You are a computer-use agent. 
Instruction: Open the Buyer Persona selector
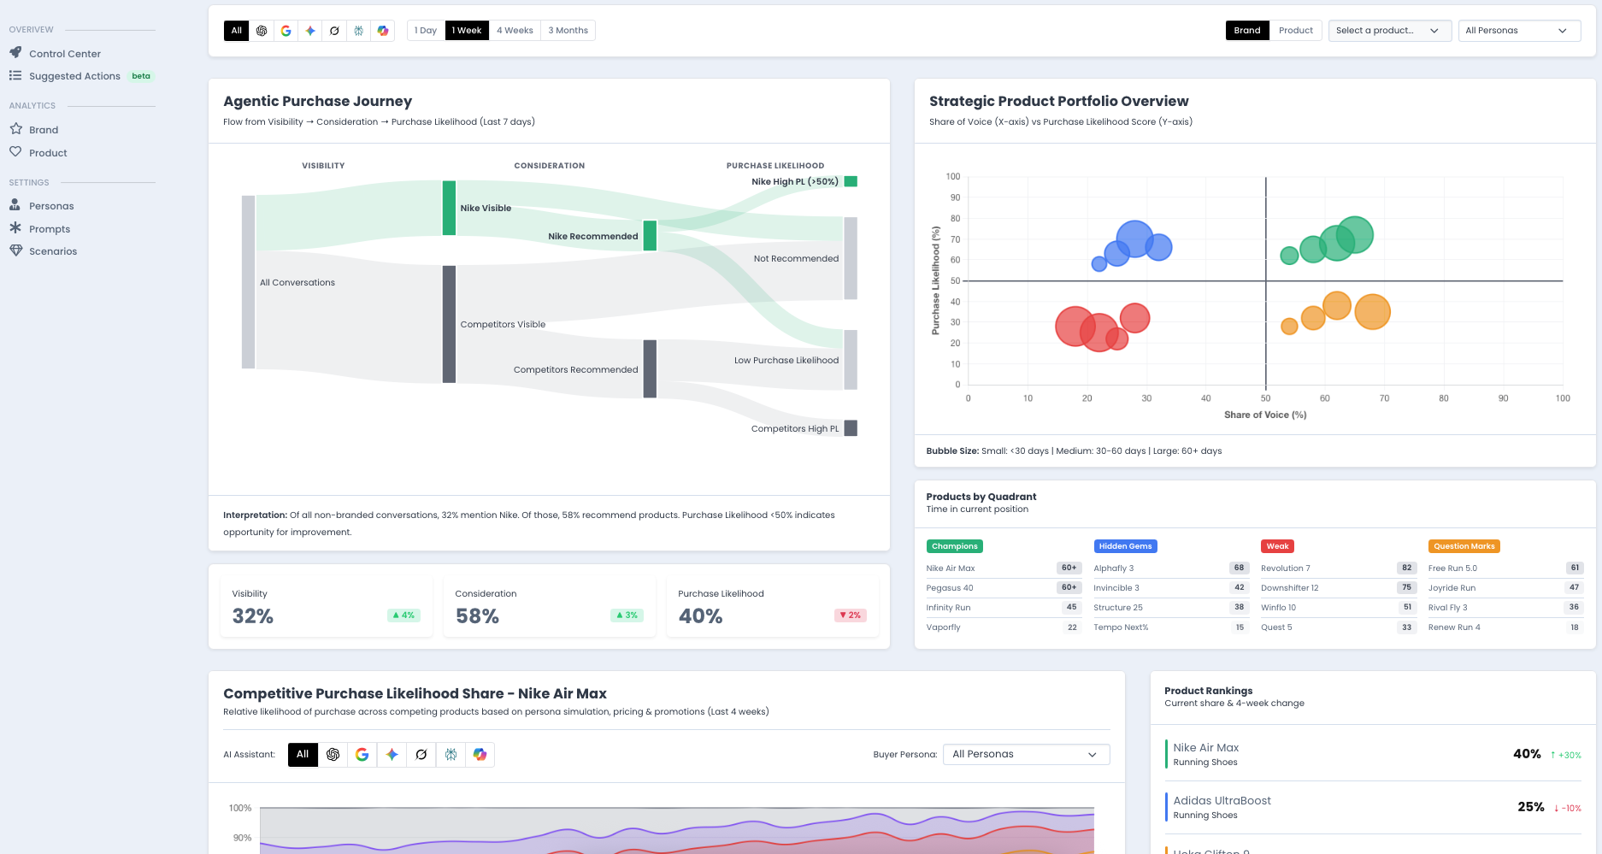[x=1025, y=754]
